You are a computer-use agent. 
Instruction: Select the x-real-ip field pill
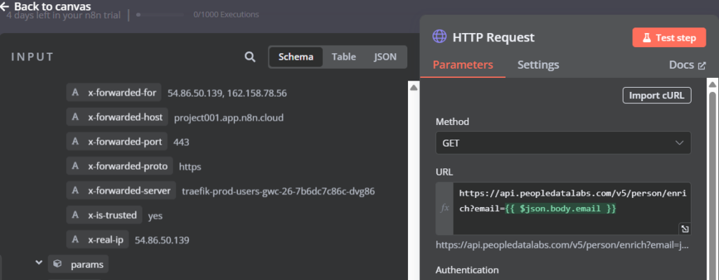coord(97,240)
